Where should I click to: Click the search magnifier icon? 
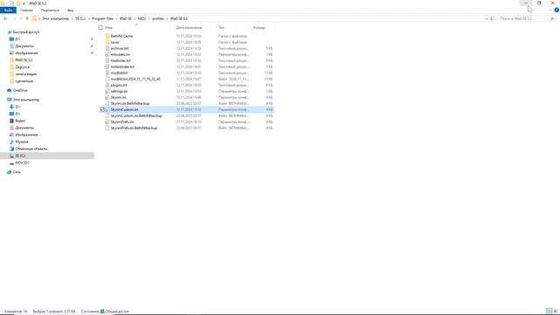552,18
